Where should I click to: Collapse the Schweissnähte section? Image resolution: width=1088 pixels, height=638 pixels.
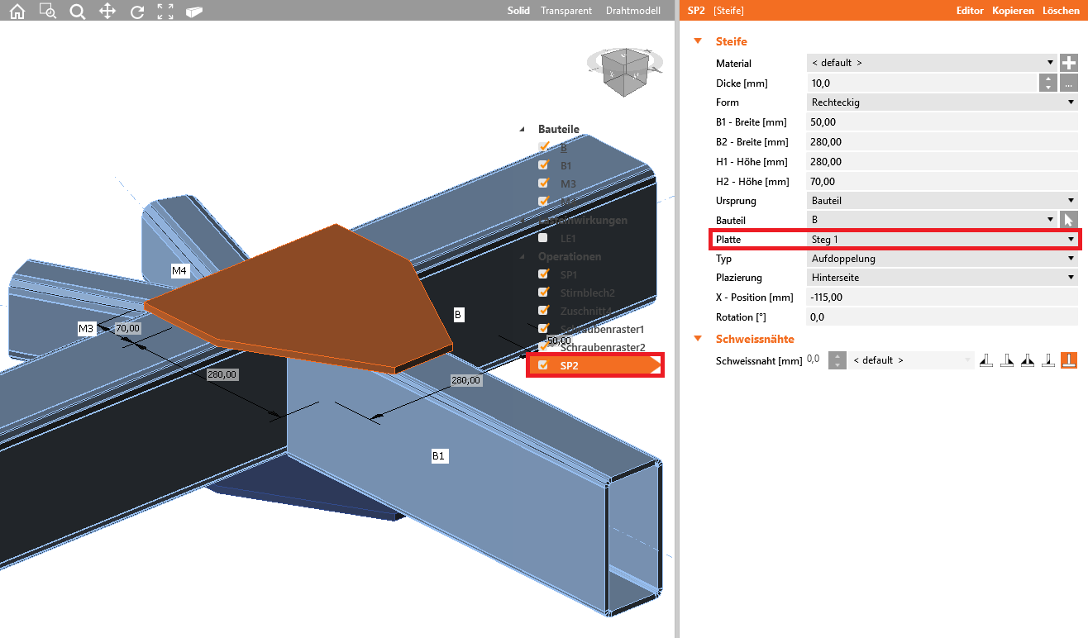pos(698,339)
